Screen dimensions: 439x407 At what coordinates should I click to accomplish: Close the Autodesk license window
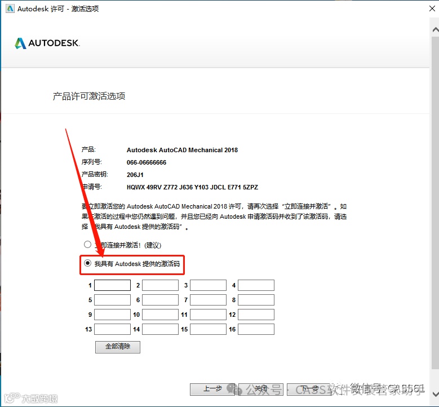point(432,8)
